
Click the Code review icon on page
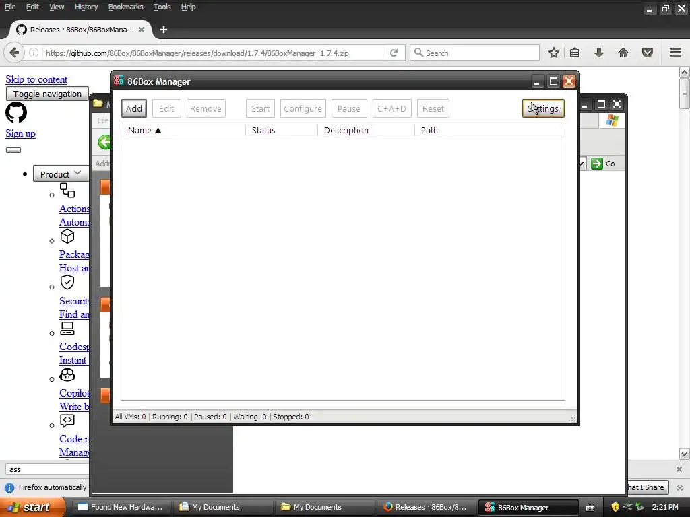pyautogui.click(x=67, y=421)
